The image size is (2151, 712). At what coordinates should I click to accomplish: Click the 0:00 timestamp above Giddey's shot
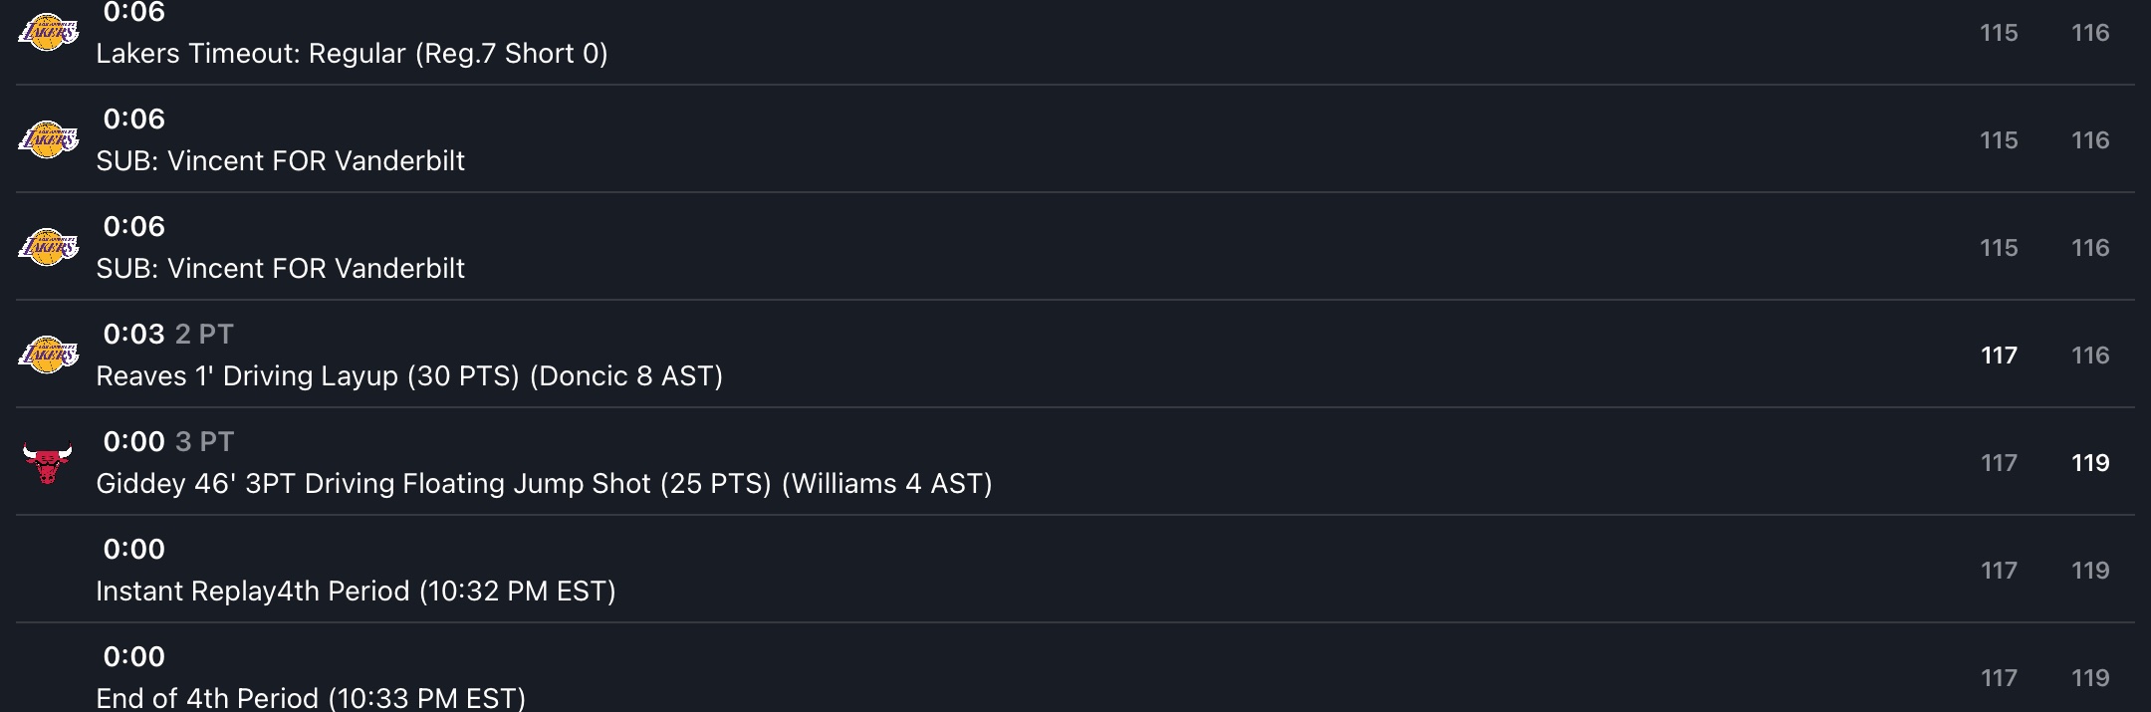(x=133, y=441)
